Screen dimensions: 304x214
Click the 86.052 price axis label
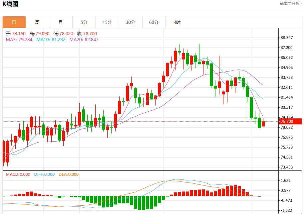click(x=287, y=57)
